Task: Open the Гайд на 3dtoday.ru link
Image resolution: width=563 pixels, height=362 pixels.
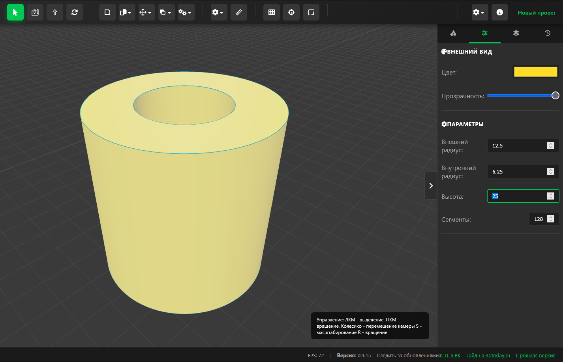Action: (x=488, y=355)
